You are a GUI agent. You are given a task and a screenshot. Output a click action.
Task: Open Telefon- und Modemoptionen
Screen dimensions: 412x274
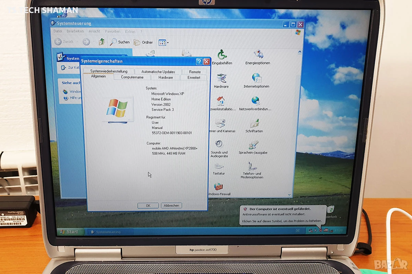pos(252,170)
